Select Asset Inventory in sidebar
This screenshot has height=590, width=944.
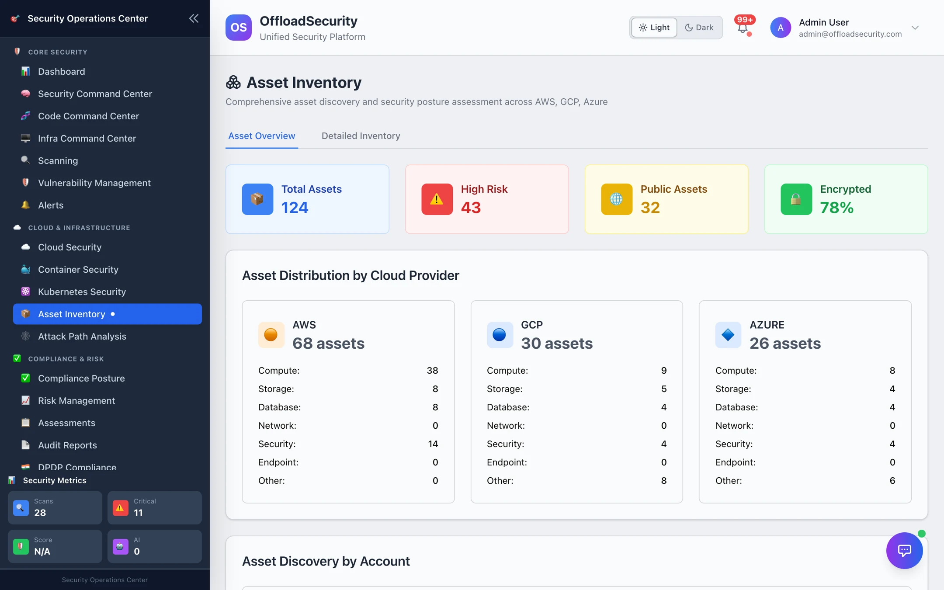pos(107,314)
